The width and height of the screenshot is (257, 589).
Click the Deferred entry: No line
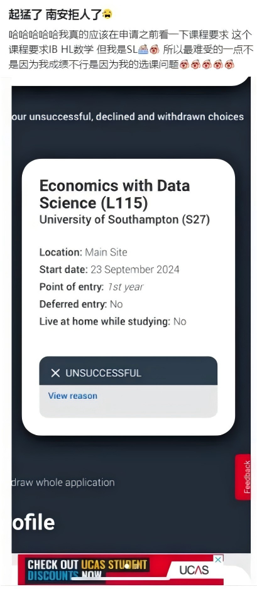tap(81, 305)
